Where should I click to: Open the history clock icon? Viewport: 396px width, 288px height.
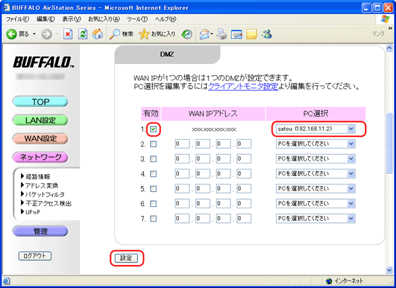click(x=187, y=34)
